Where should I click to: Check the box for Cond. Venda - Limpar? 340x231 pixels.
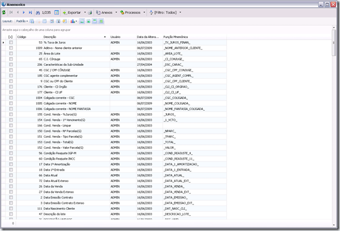(11, 125)
